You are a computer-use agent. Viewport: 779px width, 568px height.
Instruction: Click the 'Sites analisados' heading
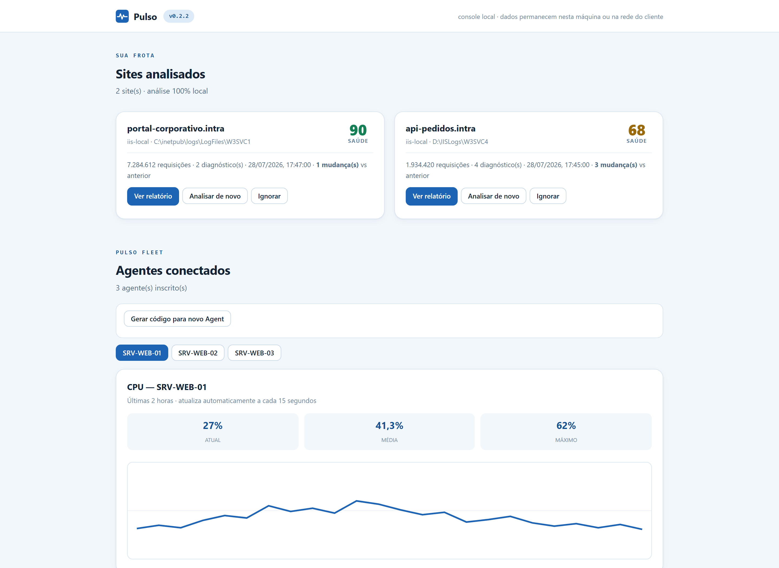pos(160,74)
